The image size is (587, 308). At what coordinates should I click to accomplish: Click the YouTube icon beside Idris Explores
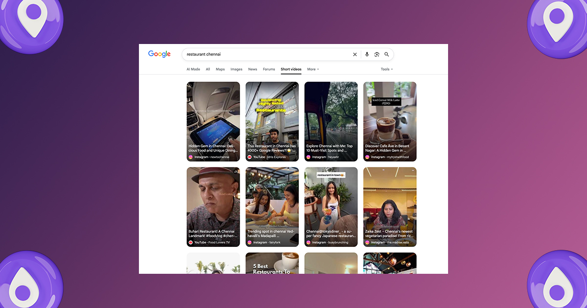pyautogui.click(x=249, y=157)
